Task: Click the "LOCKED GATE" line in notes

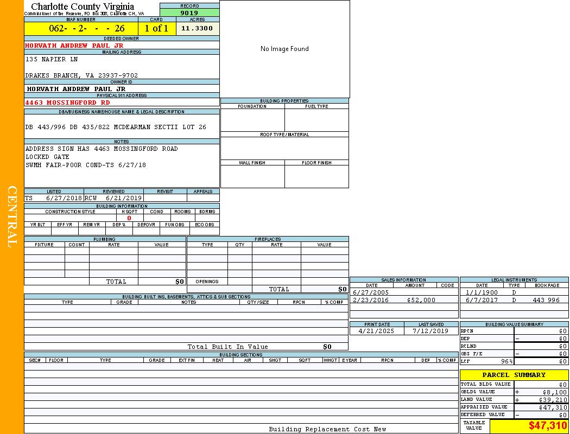Action: coord(47,157)
